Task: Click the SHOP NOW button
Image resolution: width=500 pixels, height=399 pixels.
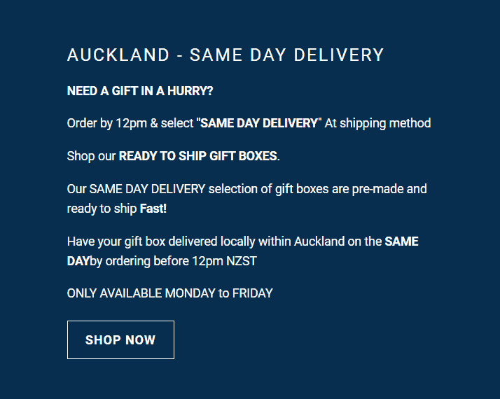Action: (120, 339)
